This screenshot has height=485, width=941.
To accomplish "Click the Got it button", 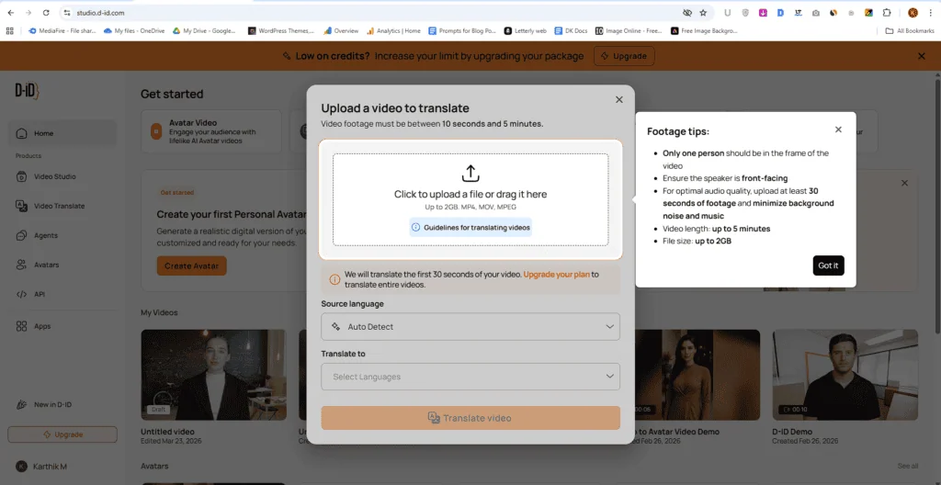I will pyautogui.click(x=828, y=265).
